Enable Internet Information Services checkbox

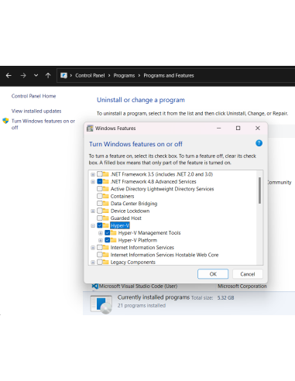pyautogui.click(x=100, y=248)
